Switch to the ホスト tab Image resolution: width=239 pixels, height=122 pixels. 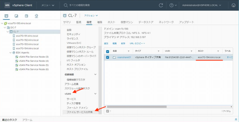[111, 22]
